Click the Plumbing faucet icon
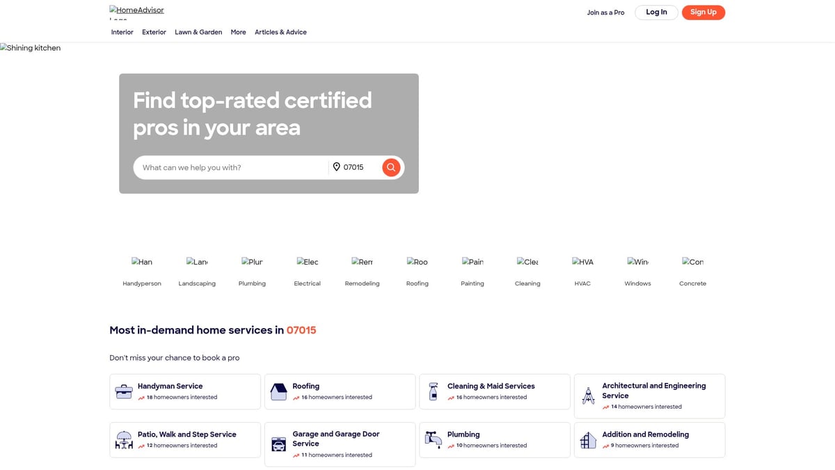This screenshot has height=470, width=835. point(434,439)
